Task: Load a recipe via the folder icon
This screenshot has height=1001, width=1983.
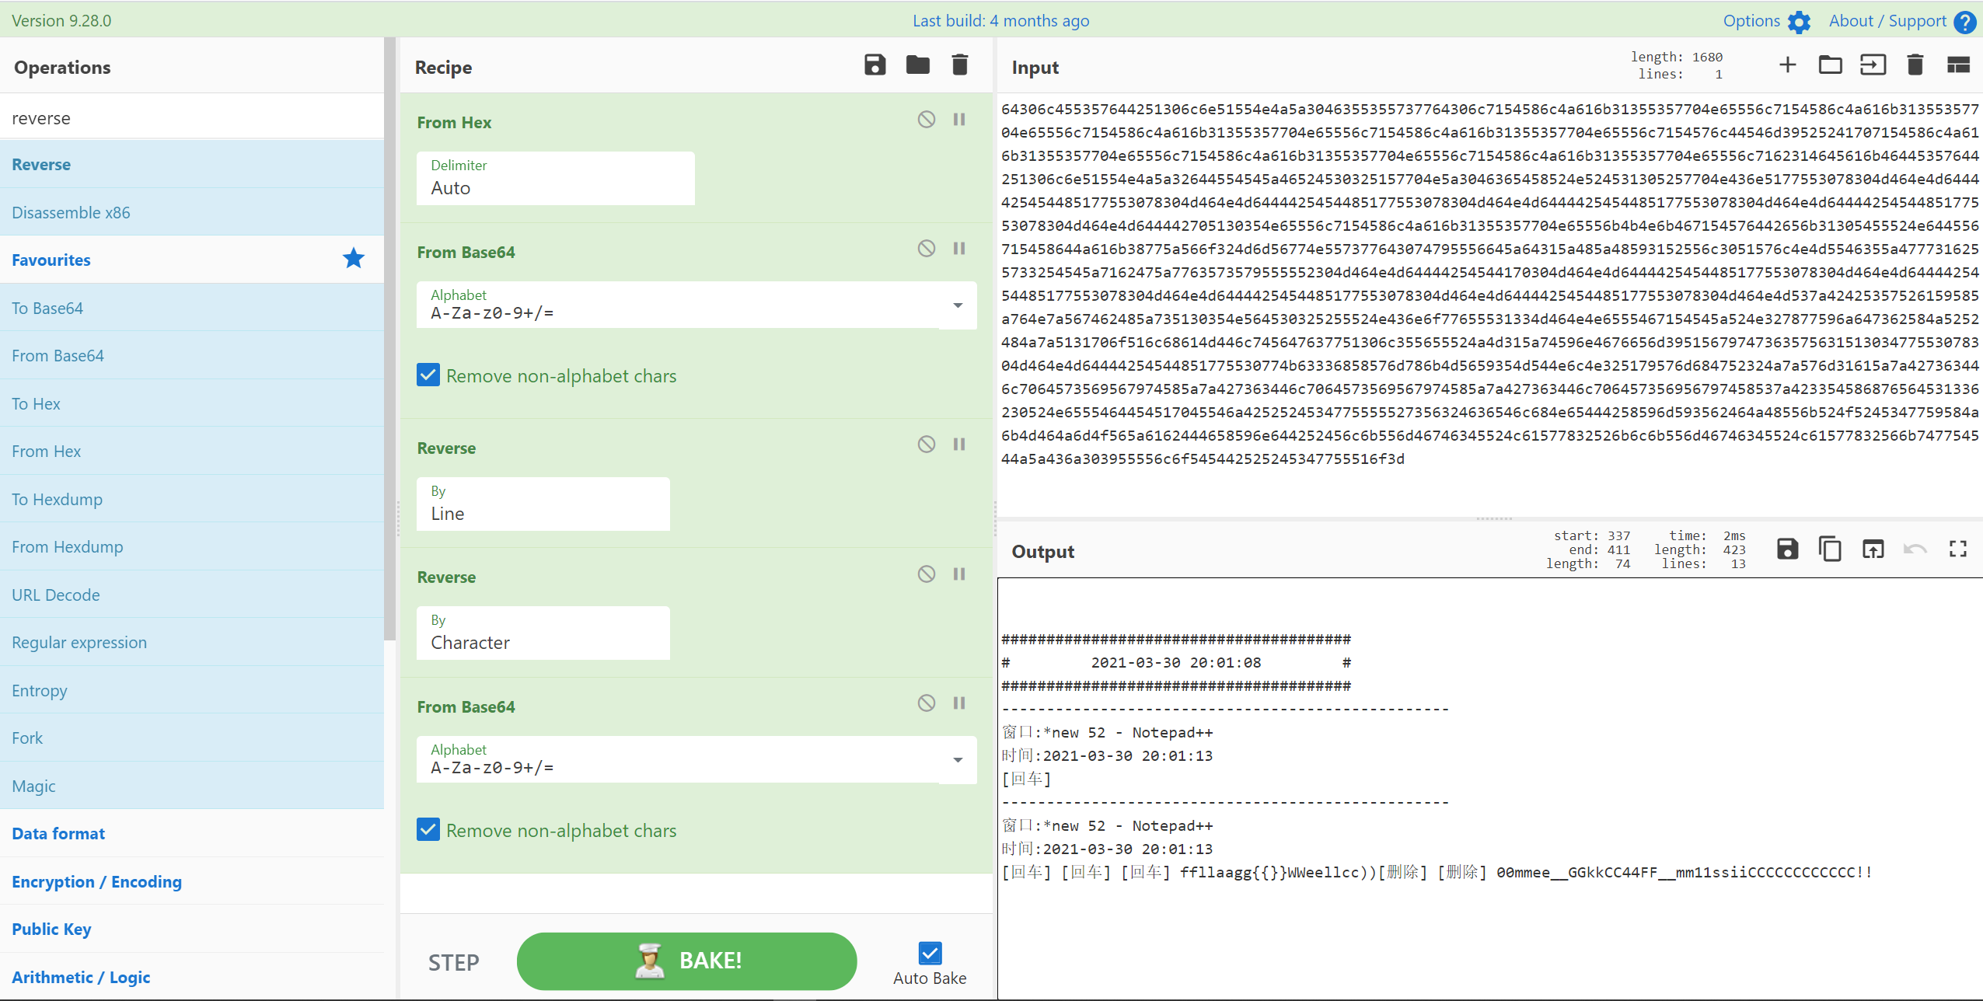Action: (917, 65)
